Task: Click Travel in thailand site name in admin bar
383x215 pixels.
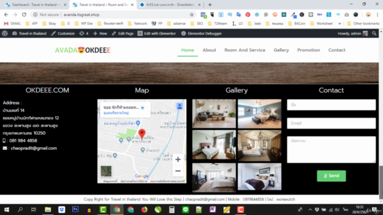Action: tap(29, 33)
